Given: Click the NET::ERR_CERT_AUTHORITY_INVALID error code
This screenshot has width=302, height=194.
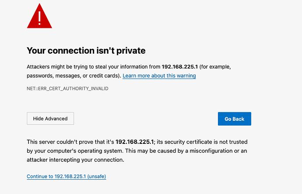Looking at the screenshot, I should [x=67, y=88].
